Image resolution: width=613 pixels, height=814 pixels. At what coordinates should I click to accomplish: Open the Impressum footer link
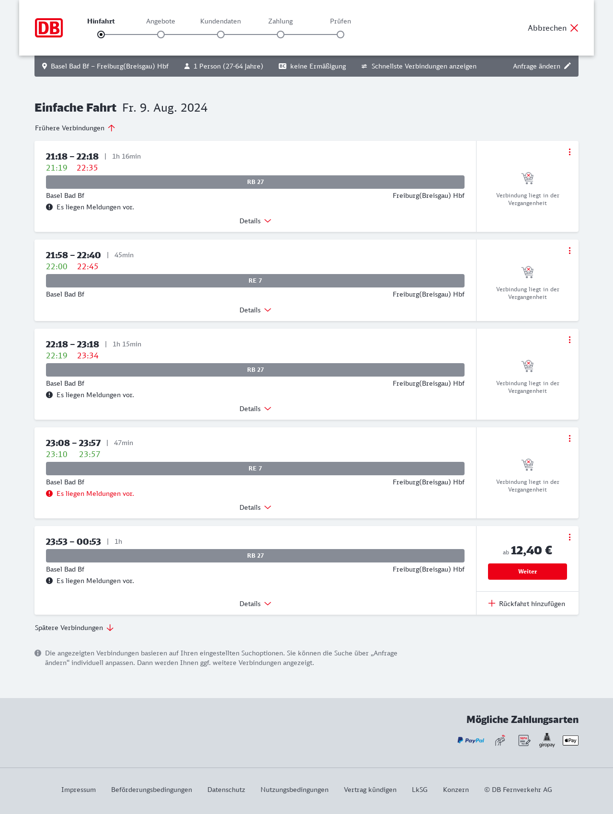(79, 790)
